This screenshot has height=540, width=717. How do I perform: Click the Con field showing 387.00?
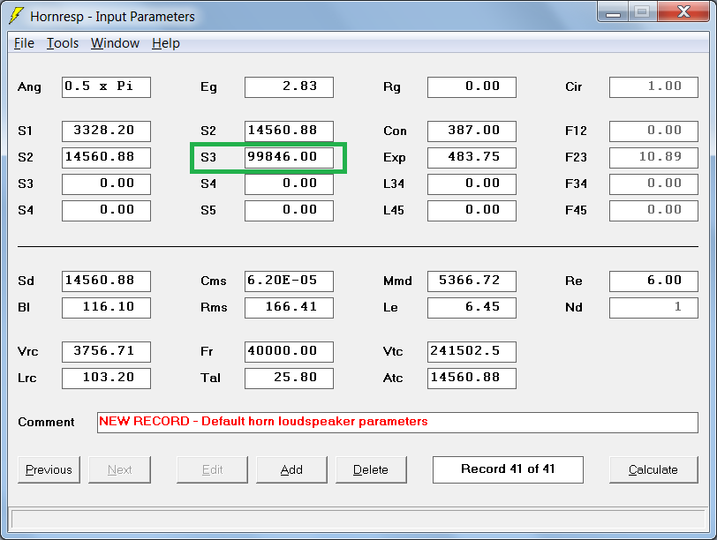pyautogui.click(x=472, y=131)
